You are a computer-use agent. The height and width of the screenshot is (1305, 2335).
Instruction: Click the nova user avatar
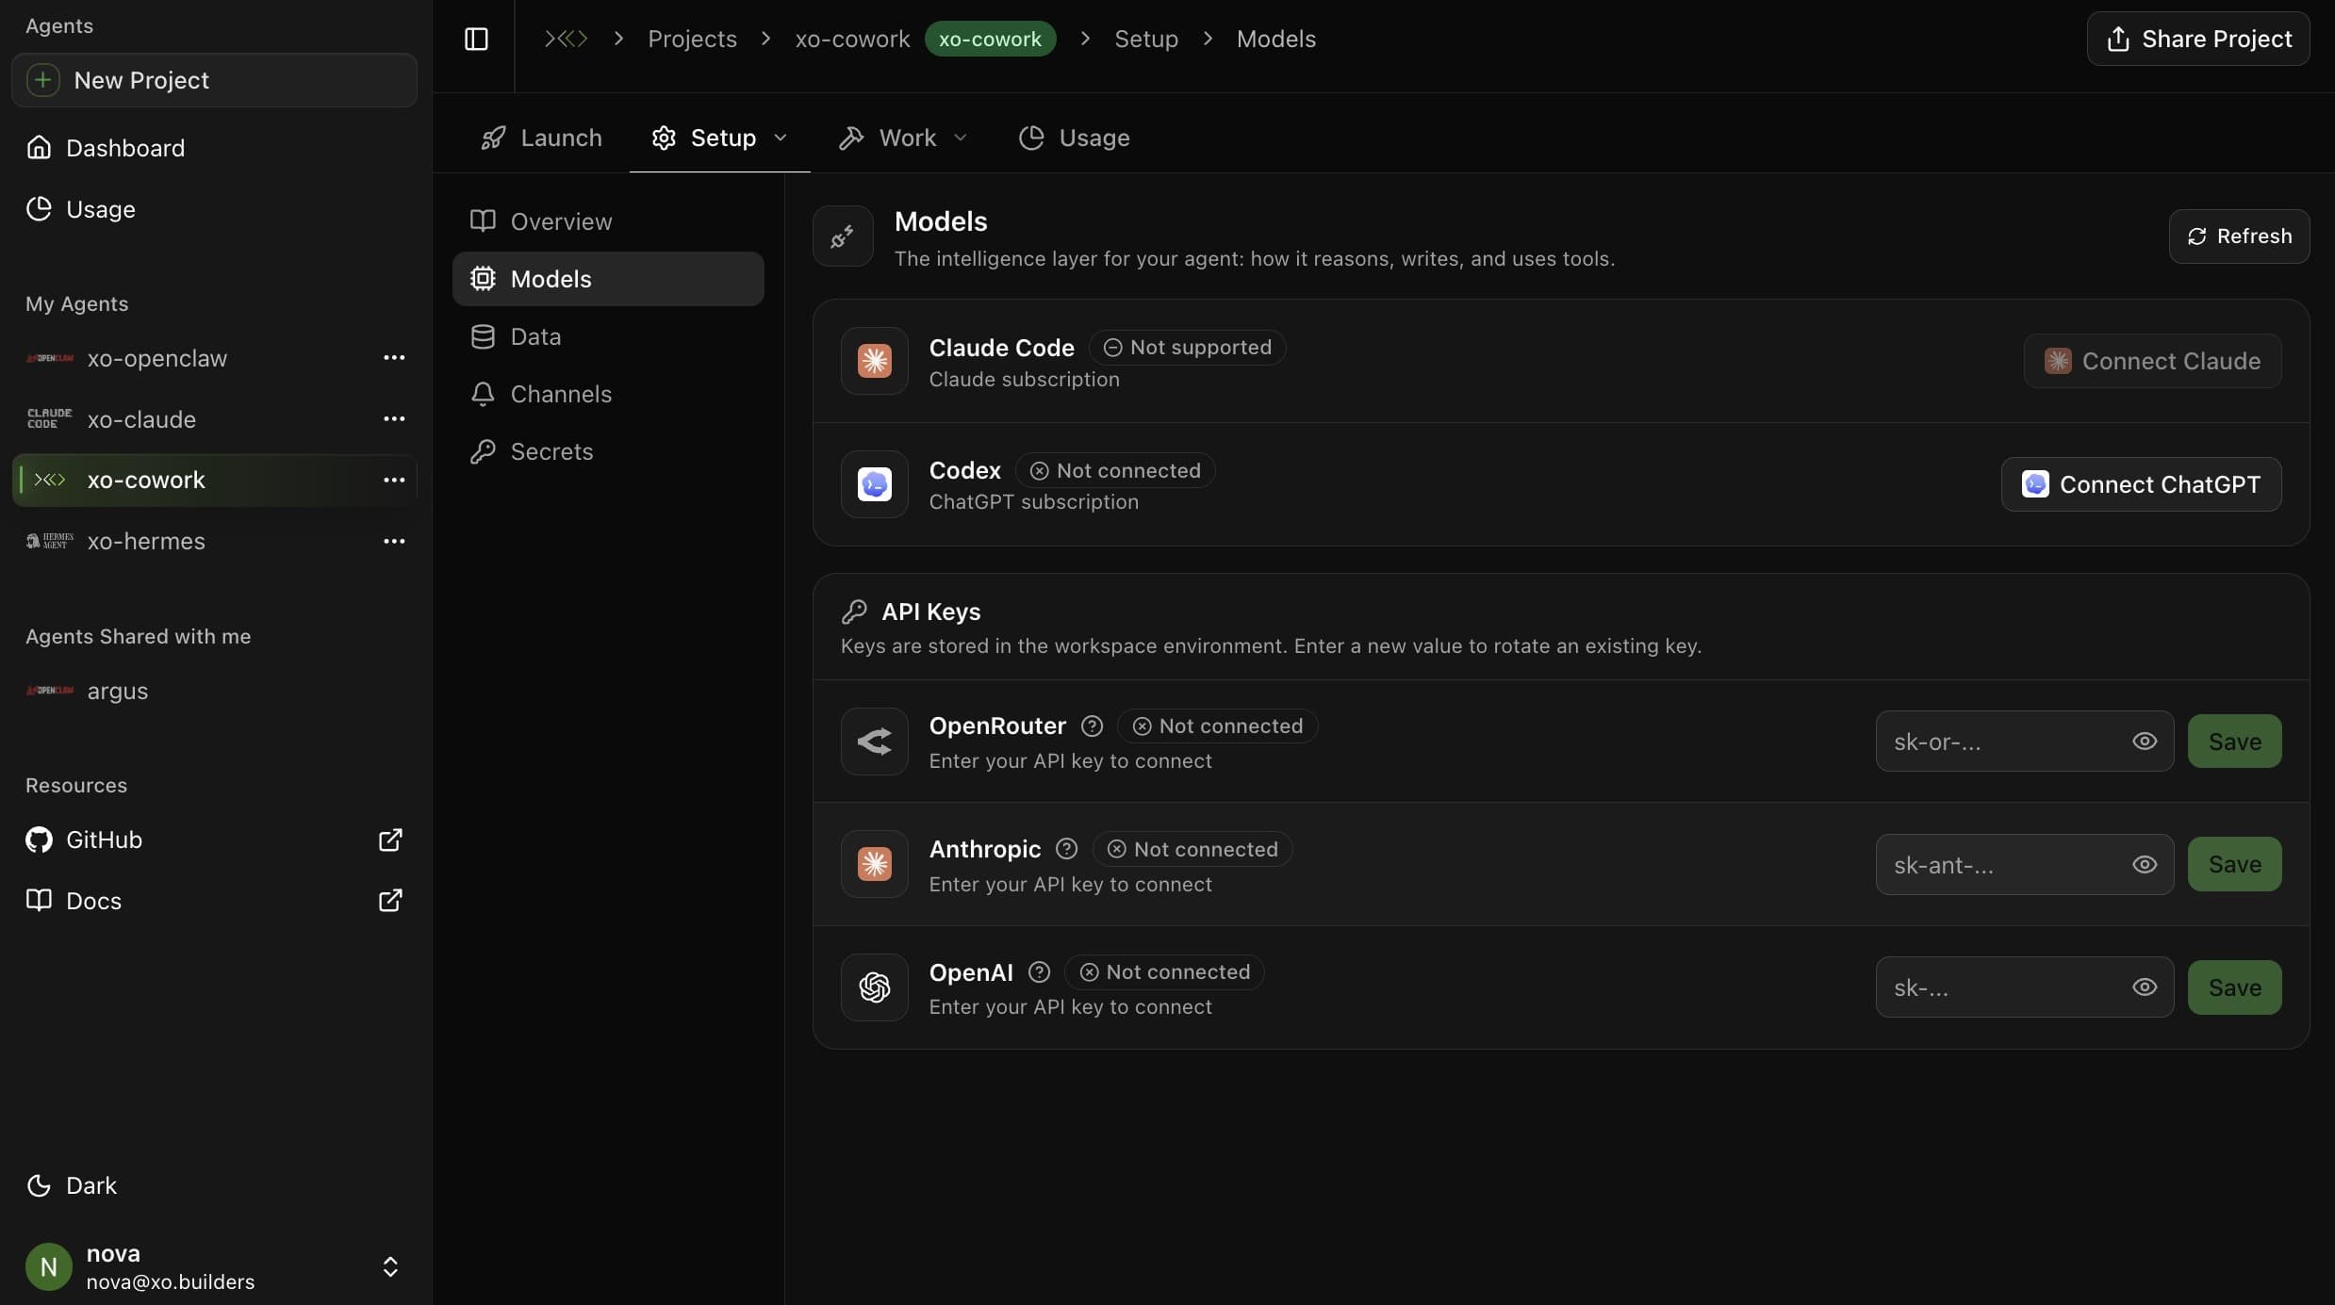point(49,1267)
